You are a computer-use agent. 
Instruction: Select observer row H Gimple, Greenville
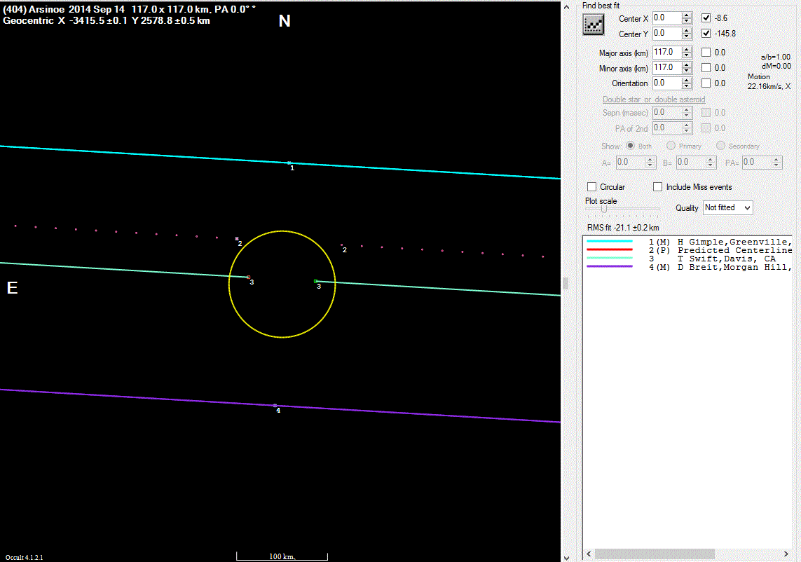(687, 242)
